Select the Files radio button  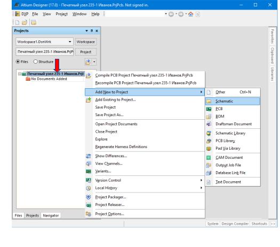click(18, 61)
